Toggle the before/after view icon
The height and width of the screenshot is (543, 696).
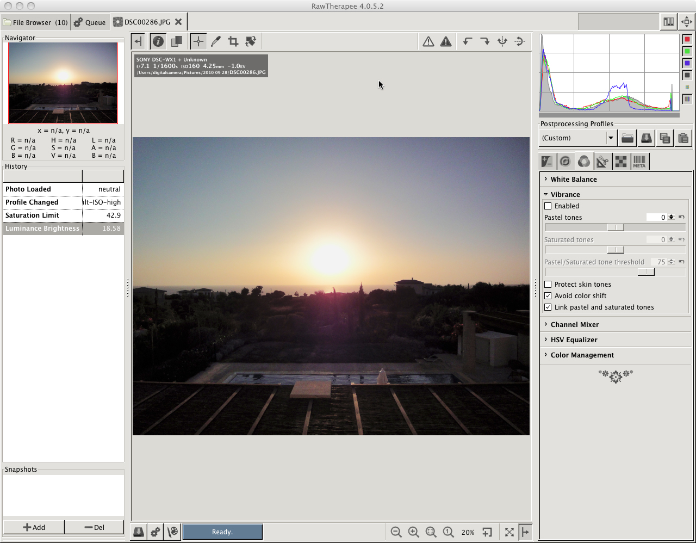(177, 41)
